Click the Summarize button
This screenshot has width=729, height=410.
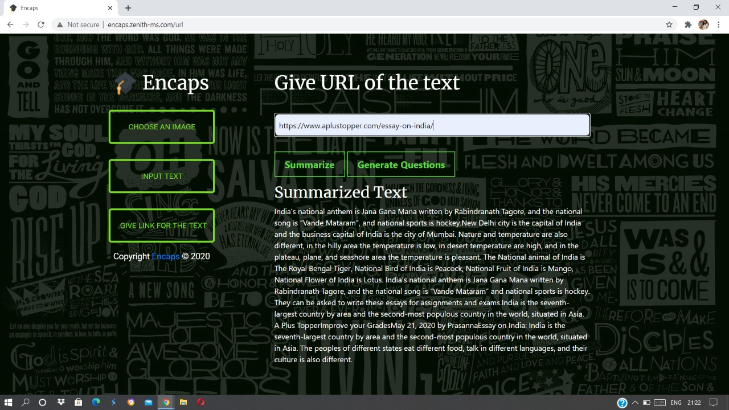pos(309,165)
